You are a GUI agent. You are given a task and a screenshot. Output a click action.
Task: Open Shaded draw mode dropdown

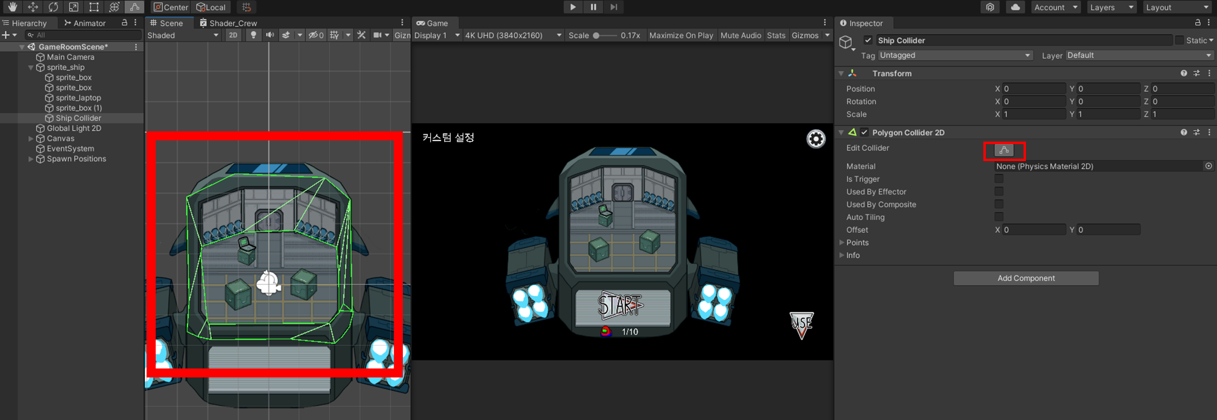pyautogui.click(x=183, y=35)
